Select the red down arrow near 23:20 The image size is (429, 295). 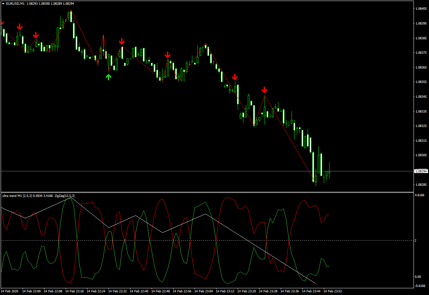[235, 77]
